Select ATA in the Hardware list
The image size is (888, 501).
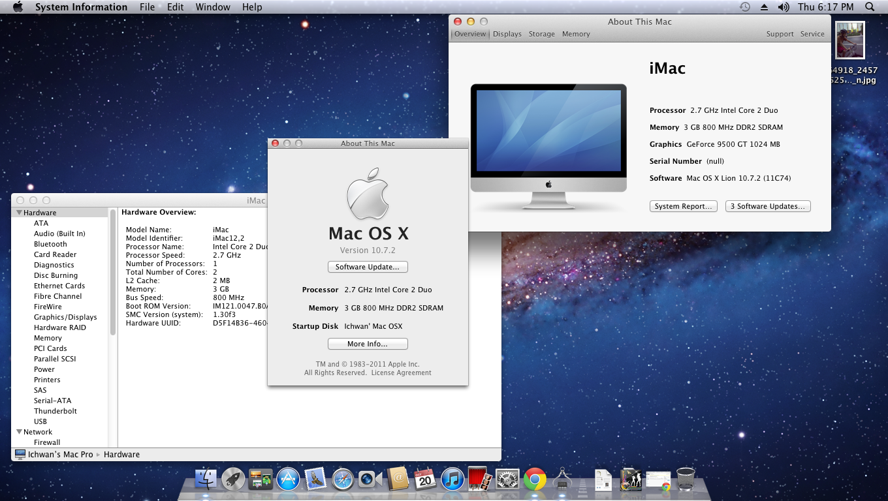(41, 223)
